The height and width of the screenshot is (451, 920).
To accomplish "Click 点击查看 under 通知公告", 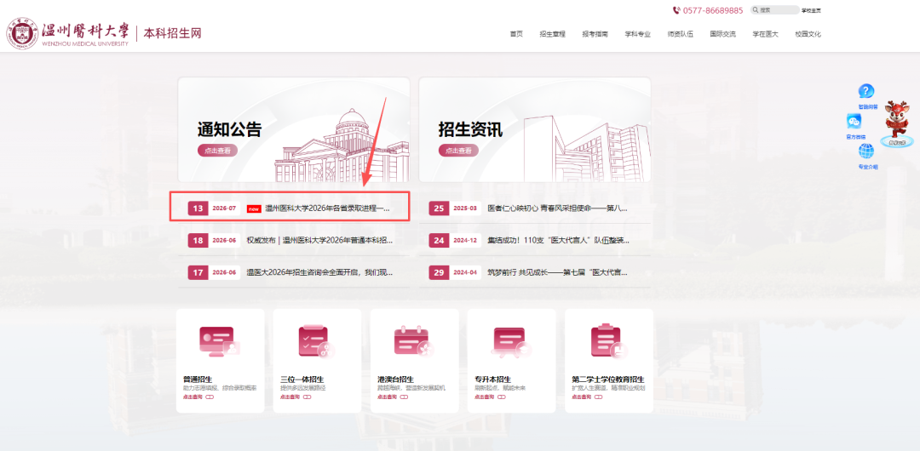I will click(218, 151).
